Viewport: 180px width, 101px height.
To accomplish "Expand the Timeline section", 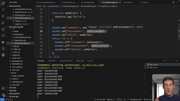I will click(x=13, y=91).
